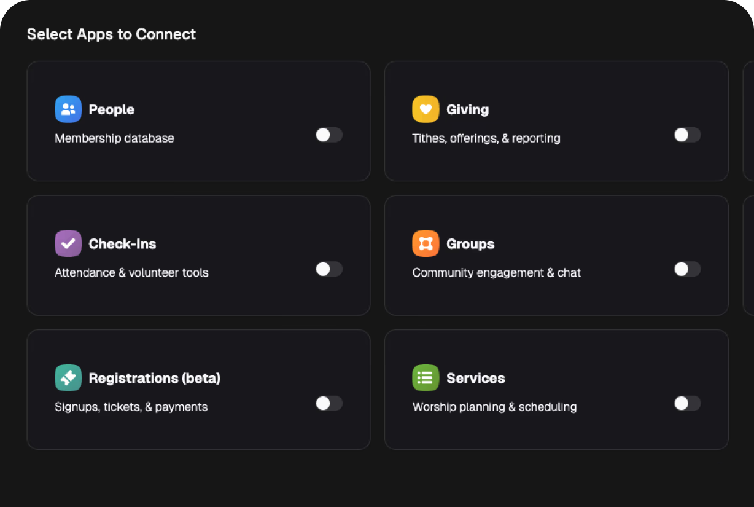The image size is (754, 507).
Task: Turn on the Giving toggle
Action: click(687, 135)
